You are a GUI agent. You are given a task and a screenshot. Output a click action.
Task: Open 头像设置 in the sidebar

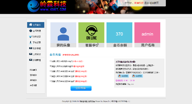coord(33,86)
